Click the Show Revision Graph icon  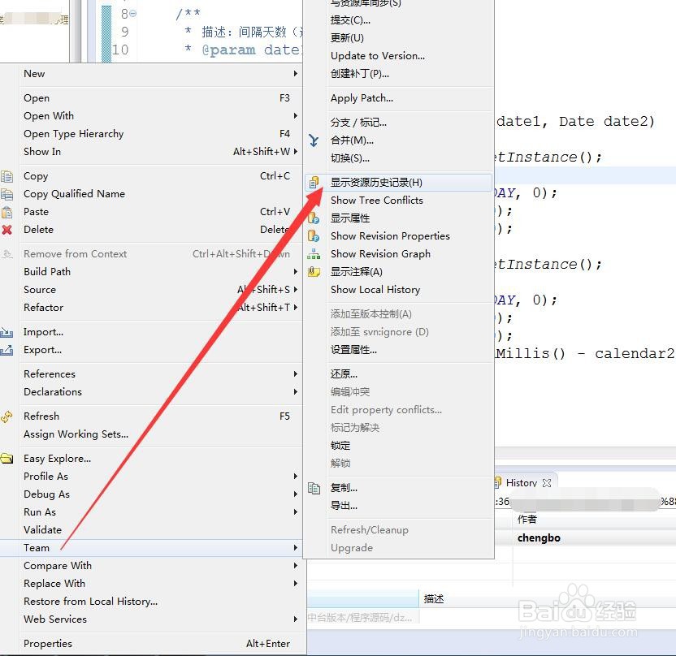pyautogui.click(x=314, y=254)
